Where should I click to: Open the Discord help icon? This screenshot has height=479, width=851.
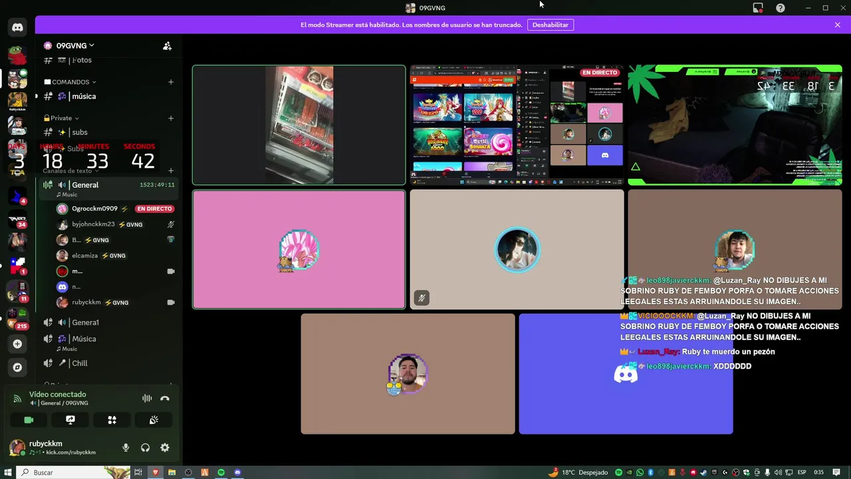tap(781, 8)
